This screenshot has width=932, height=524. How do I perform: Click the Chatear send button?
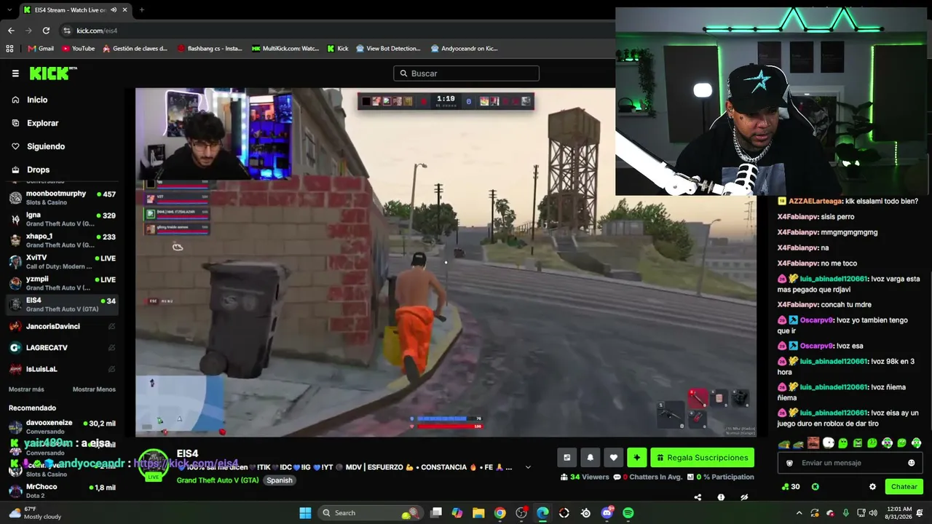coord(904,487)
